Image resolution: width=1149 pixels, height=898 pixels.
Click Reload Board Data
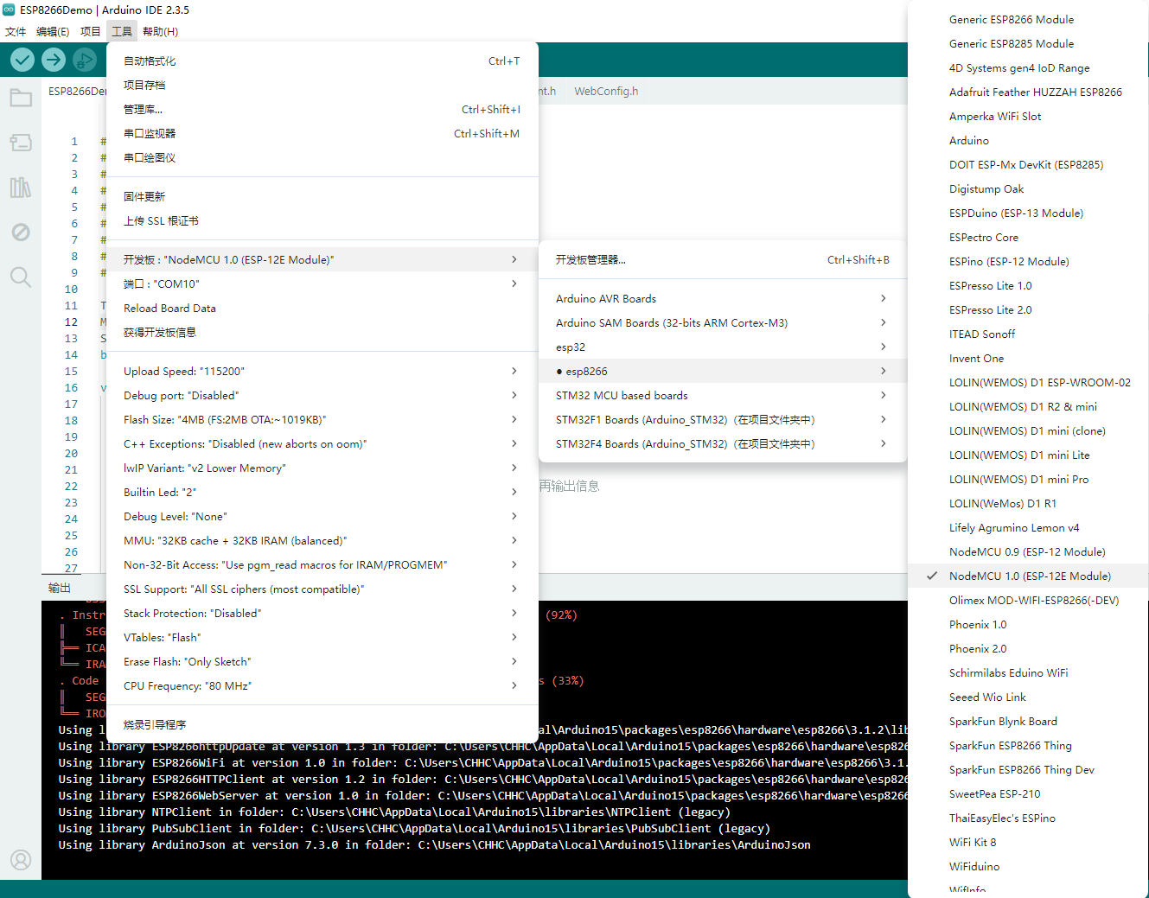tap(322, 308)
